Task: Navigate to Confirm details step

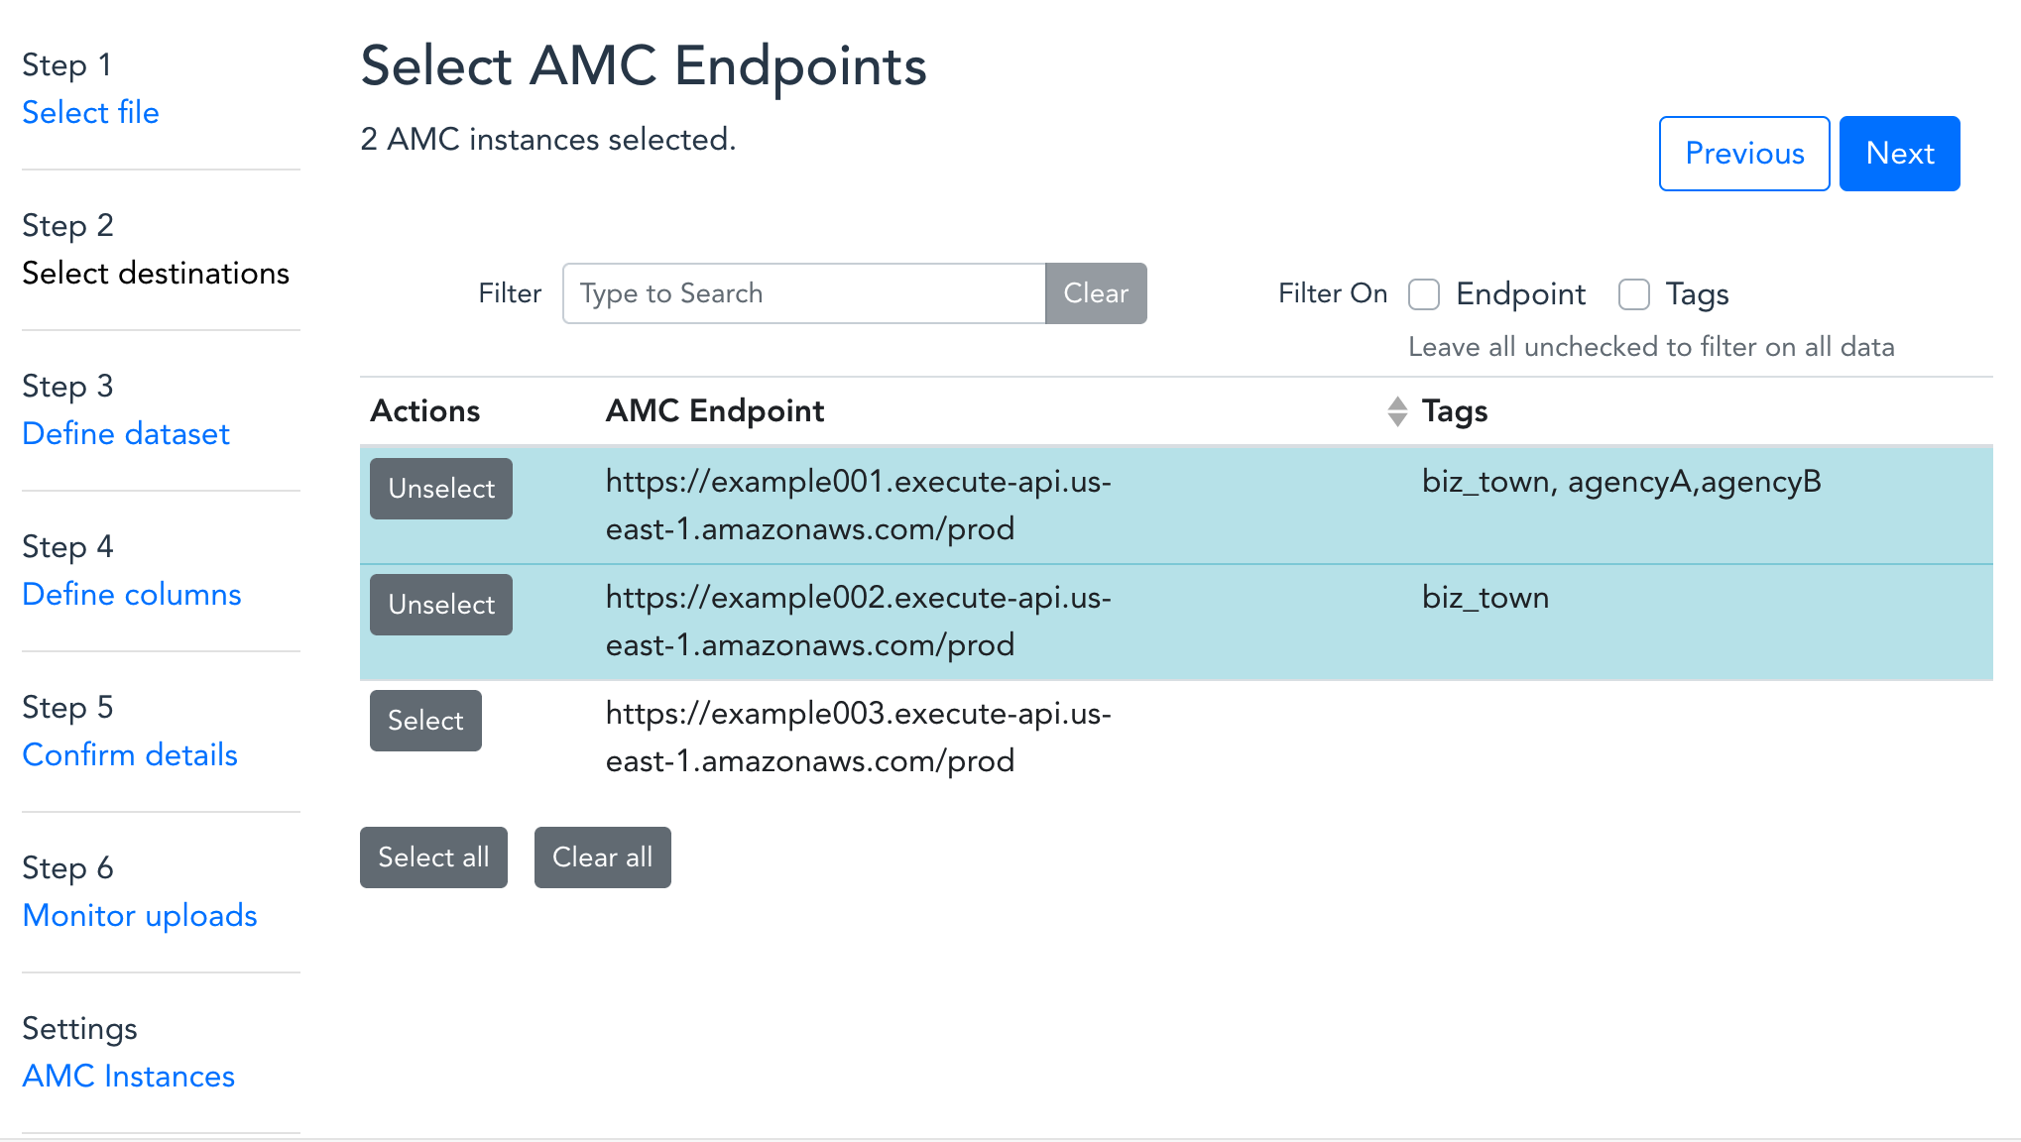Action: click(x=130, y=754)
